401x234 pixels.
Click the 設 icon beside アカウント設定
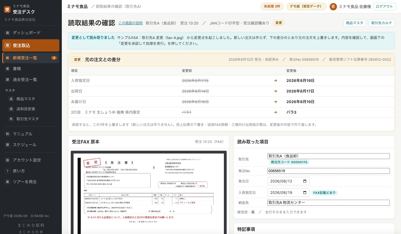point(8,160)
